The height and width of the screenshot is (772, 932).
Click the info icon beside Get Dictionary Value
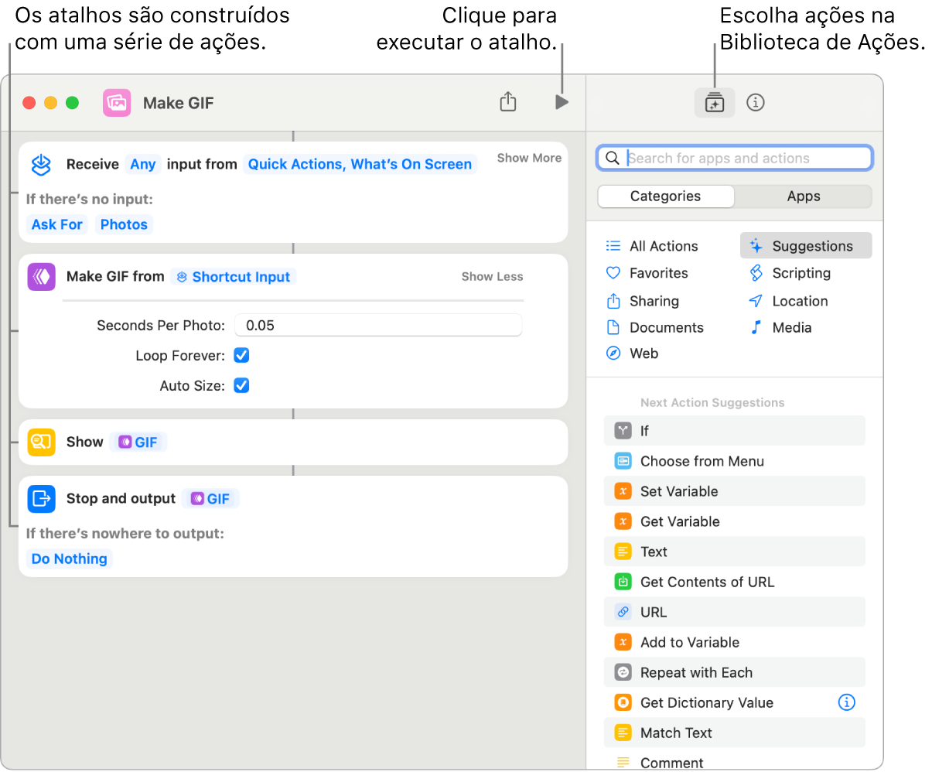(846, 702)
